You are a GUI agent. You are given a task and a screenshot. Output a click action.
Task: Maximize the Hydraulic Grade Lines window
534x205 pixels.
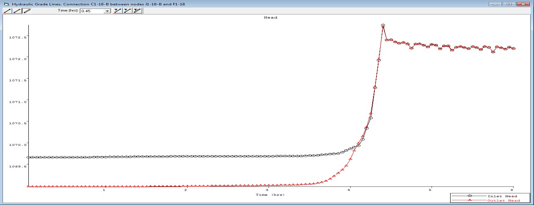coord(509,4)
